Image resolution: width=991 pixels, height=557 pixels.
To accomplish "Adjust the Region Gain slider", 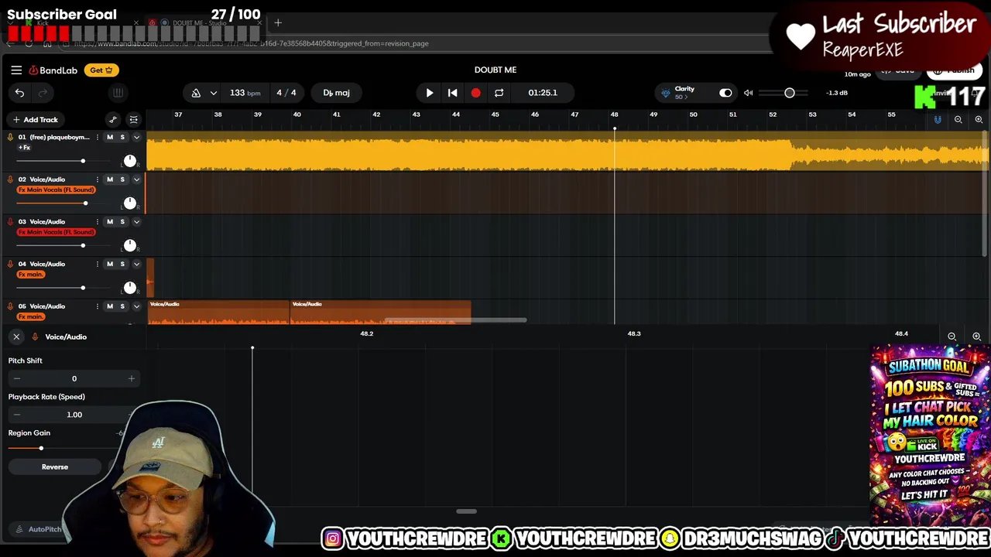I will pos(41,449).
